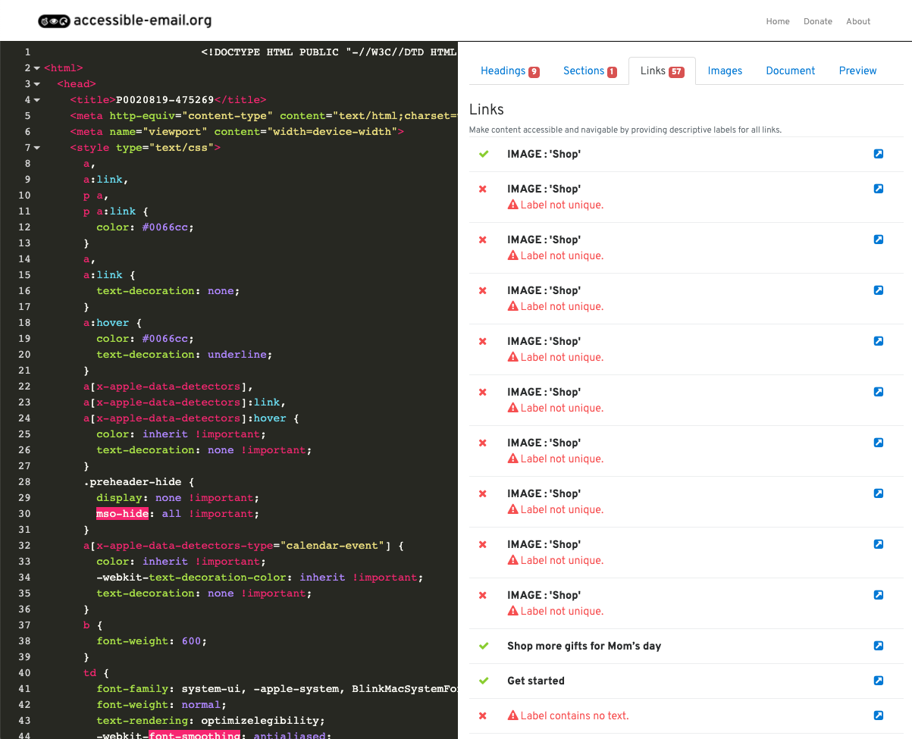Click the Donate link
Image resolution: width=912 pixels, height=739 pixels.
(818, 21)
